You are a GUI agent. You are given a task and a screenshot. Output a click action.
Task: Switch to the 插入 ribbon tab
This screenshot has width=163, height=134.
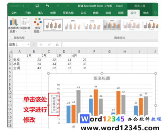tap(41, 13)
